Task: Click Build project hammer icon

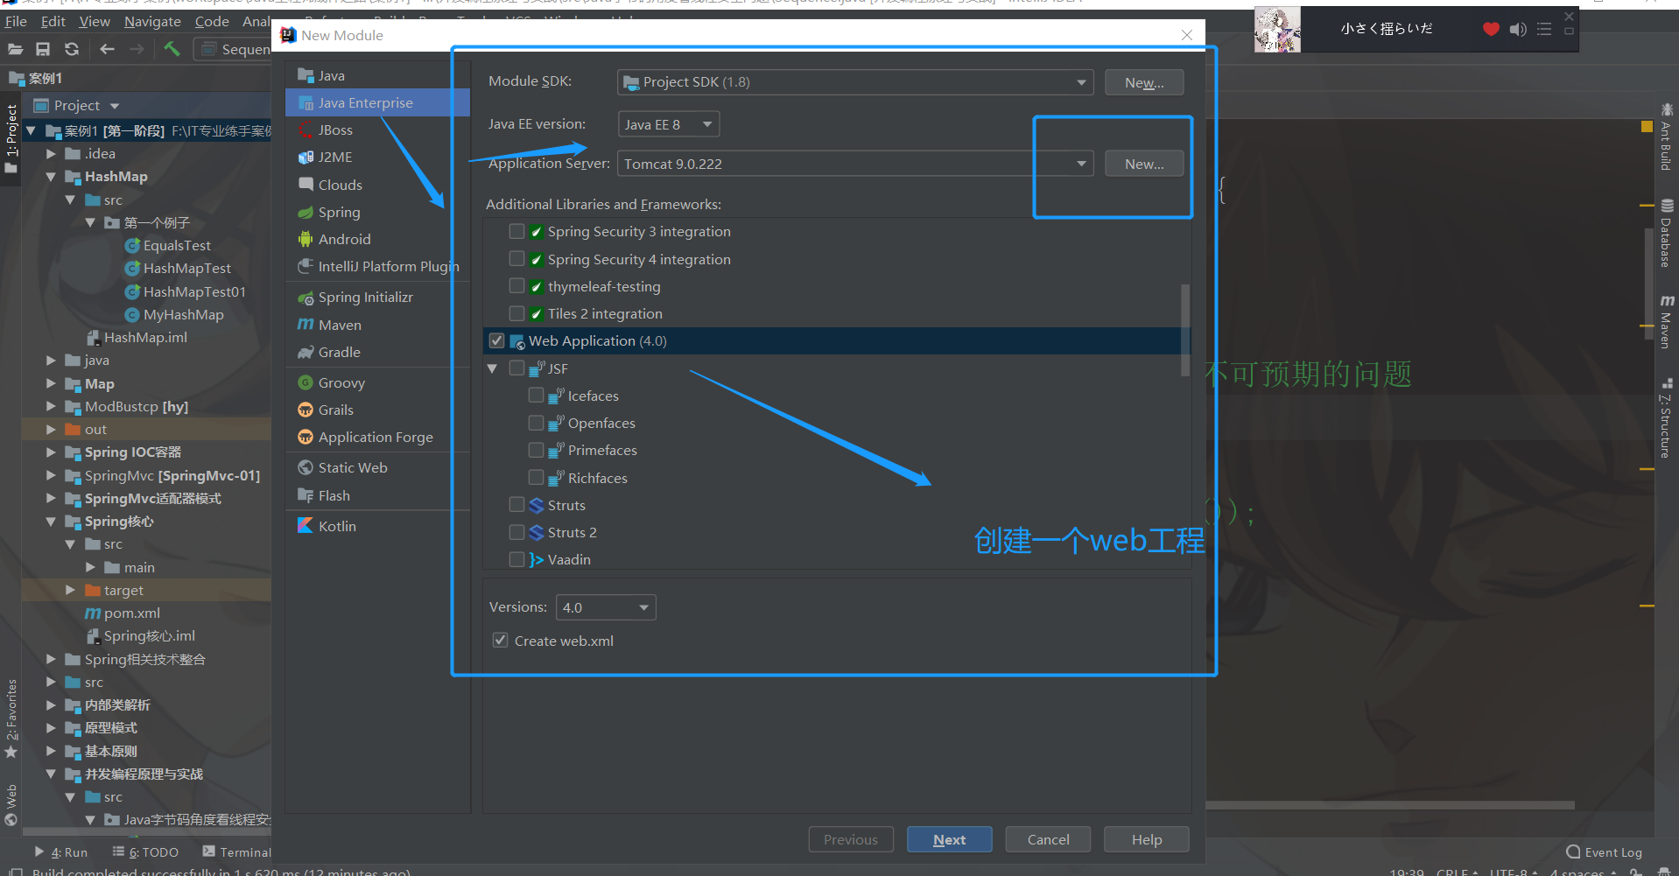Action: pyautogui.click(x=172, y=49)
